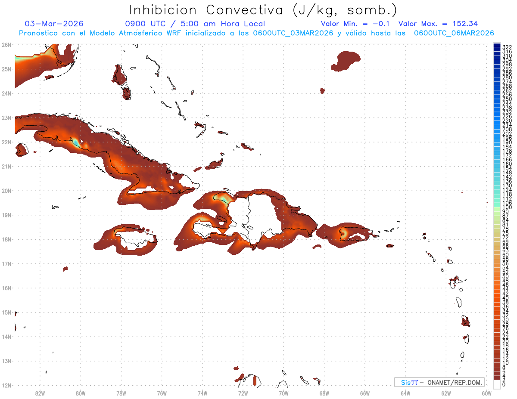
Task: Click the '78W' longitude label
Action: coord(121,393)
